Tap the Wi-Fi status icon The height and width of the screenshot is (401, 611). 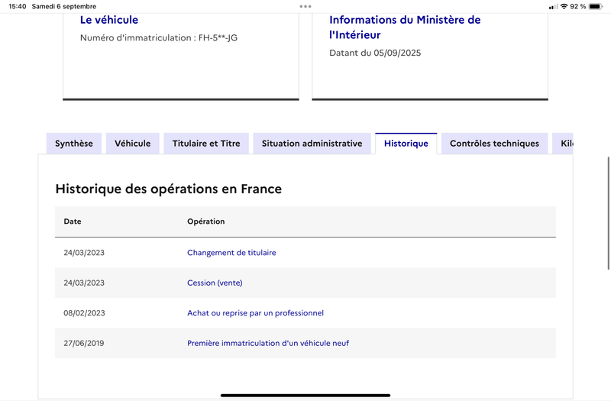(x=564, y=6)
